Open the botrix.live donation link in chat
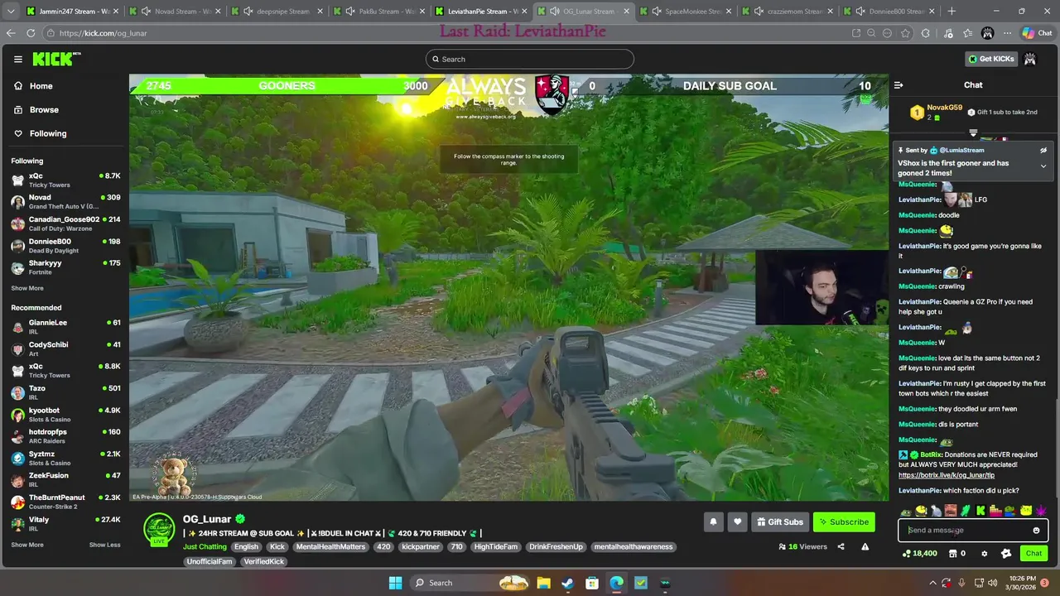 [947, 475]
